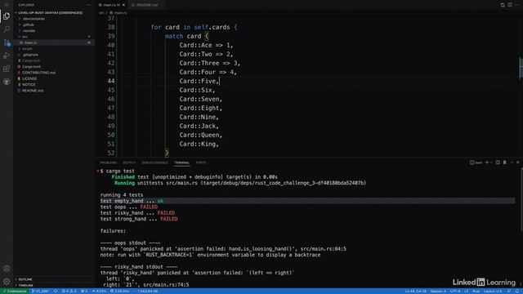The height and width of the screenshot is (294, 523).
Task: Select the TERMINAL panel tab
Action: tap(181, 163)
